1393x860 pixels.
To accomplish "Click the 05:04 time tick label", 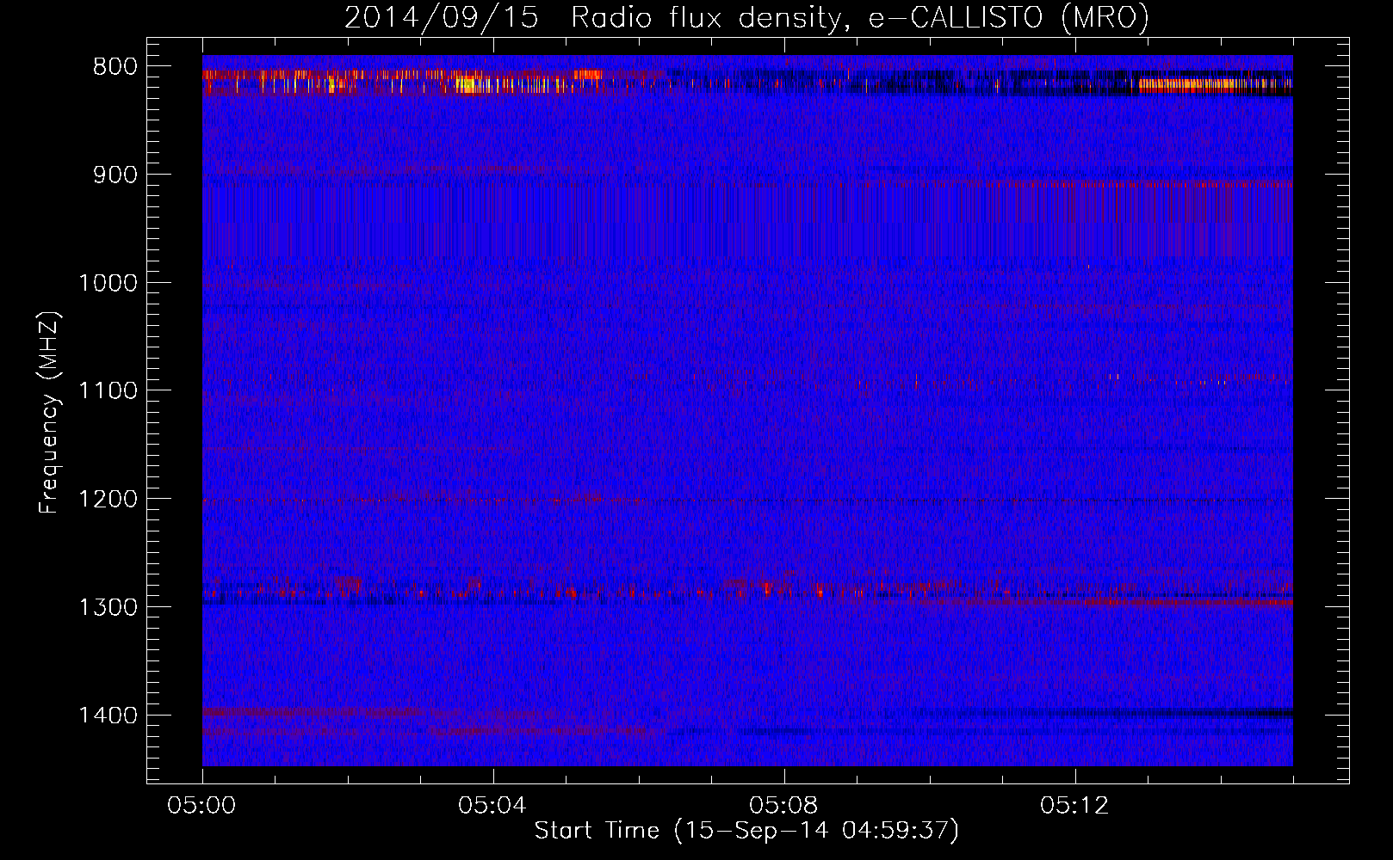I will (492, 806).
